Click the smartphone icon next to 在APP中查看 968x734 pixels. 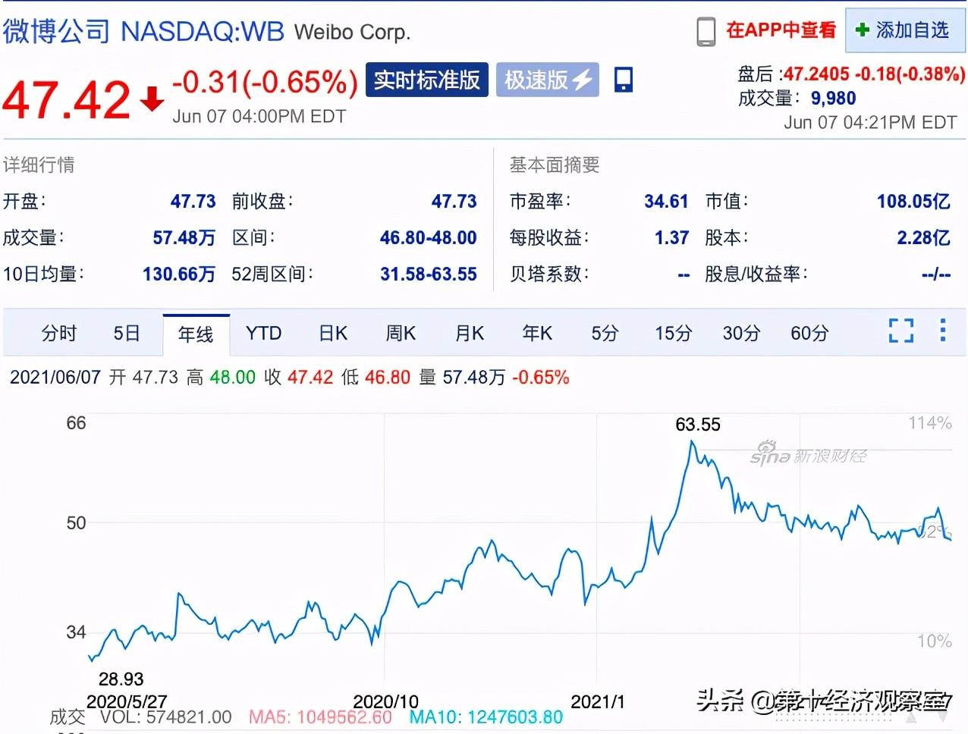tap(707, 30)
